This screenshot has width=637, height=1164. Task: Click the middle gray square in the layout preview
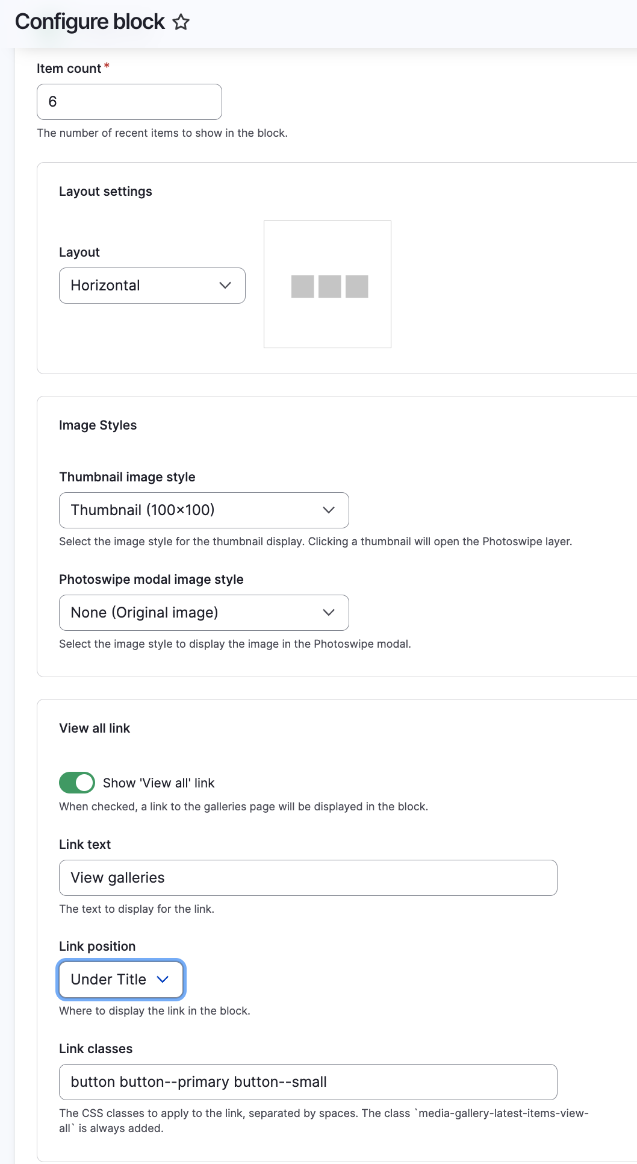[x=330, y=286]
